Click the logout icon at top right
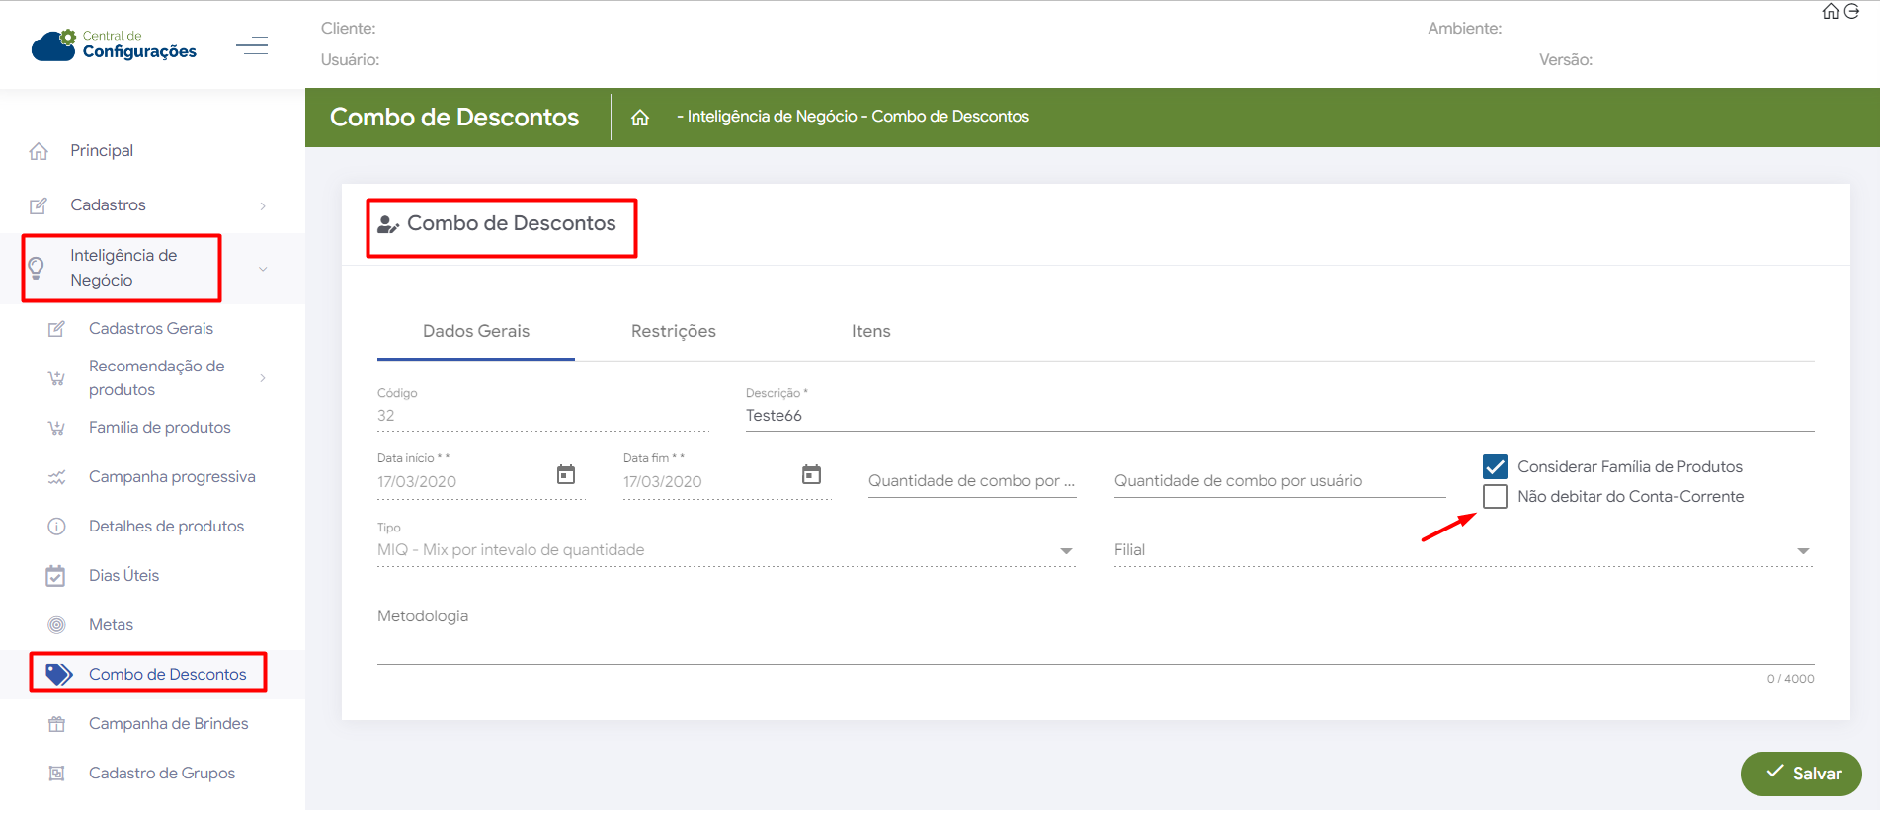The width and height of the screenshot is (1880, 817). (x=1852, y=11)
